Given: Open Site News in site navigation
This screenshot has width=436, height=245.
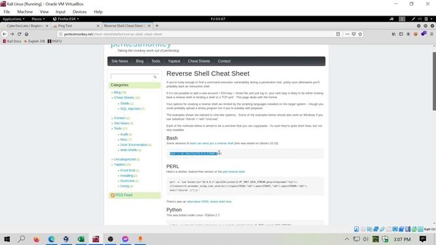Looking at the screenshot, I should [x=120, y=61].
